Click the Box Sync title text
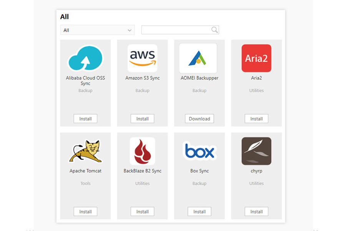Viewport: 346px width, 231px height. pyautogui.click(x=200, y=171)
